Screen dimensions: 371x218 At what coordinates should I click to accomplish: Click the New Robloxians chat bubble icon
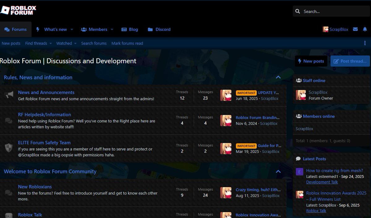pos(9,193)
